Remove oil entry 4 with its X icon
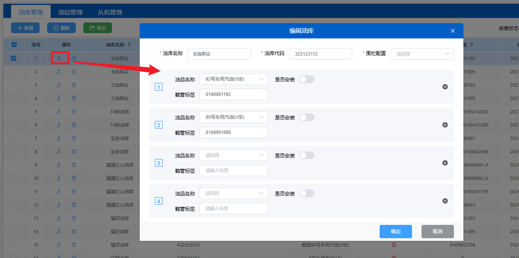The image size is (519, 258). (x=445, y=201)
